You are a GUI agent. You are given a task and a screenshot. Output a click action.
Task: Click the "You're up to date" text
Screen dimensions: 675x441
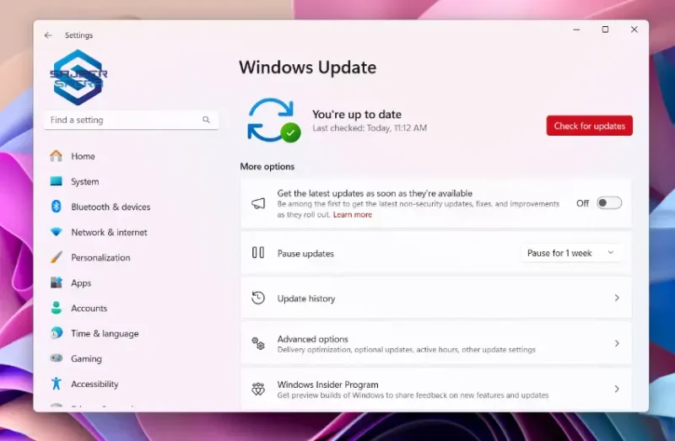[357, 115]
